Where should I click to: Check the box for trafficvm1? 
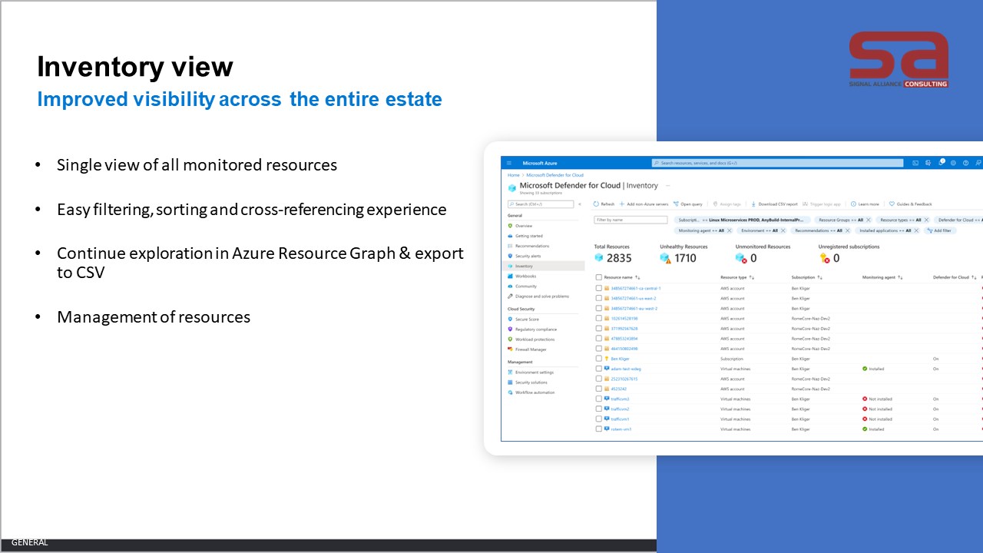[x=599, y=419]
